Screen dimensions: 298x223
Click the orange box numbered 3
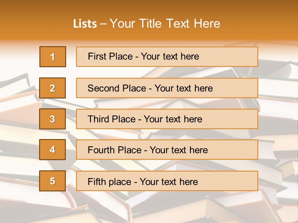(x=52, y=119)
